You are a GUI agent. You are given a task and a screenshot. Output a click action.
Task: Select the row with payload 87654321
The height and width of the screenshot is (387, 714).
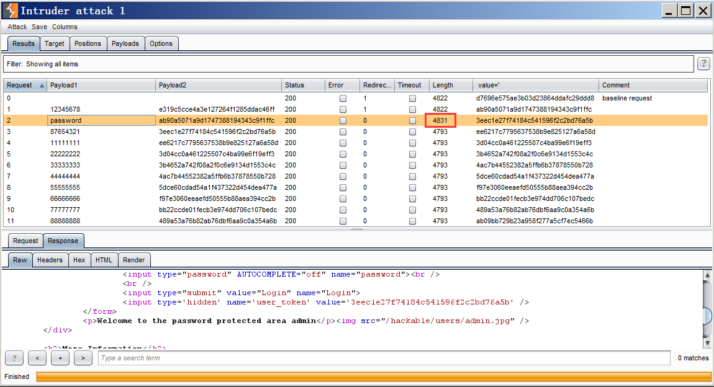click(356, 132)
